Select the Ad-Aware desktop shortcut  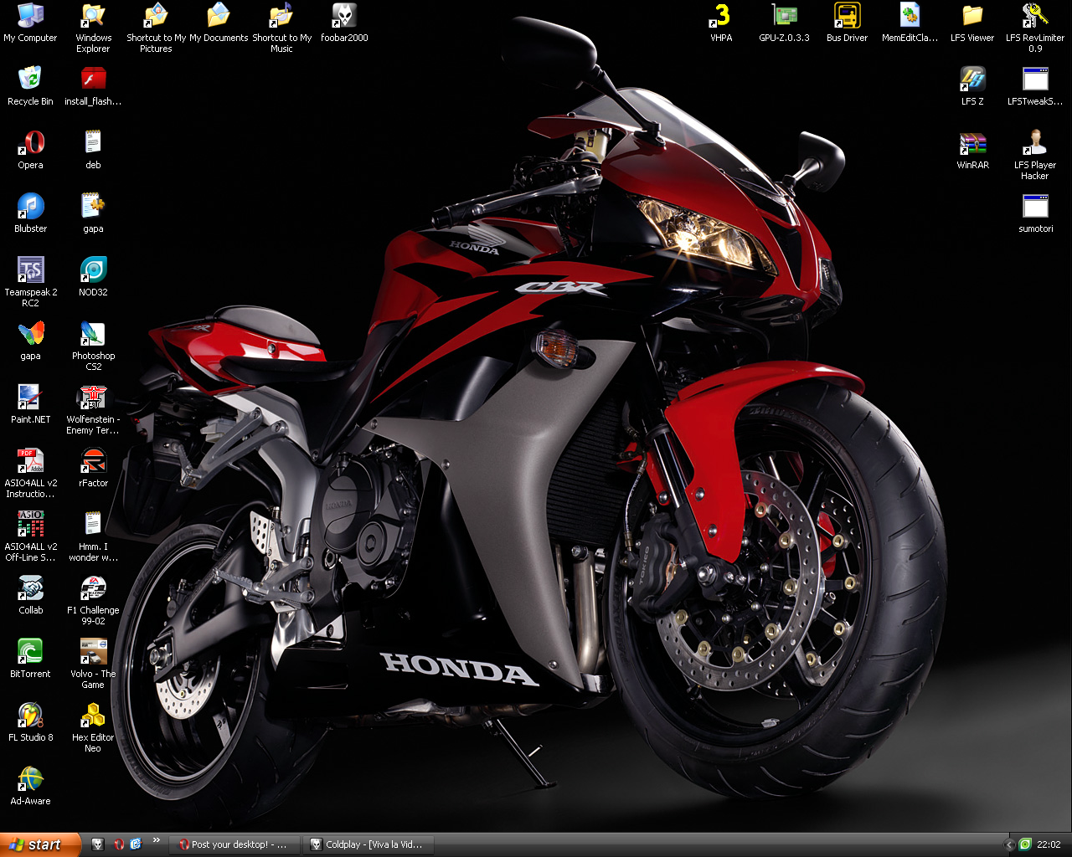click(x=30, y=787)
